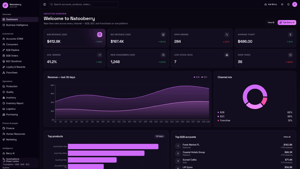300x169 pixels.
Task: Open Business Intelligence page
Action: click(20, 25)
